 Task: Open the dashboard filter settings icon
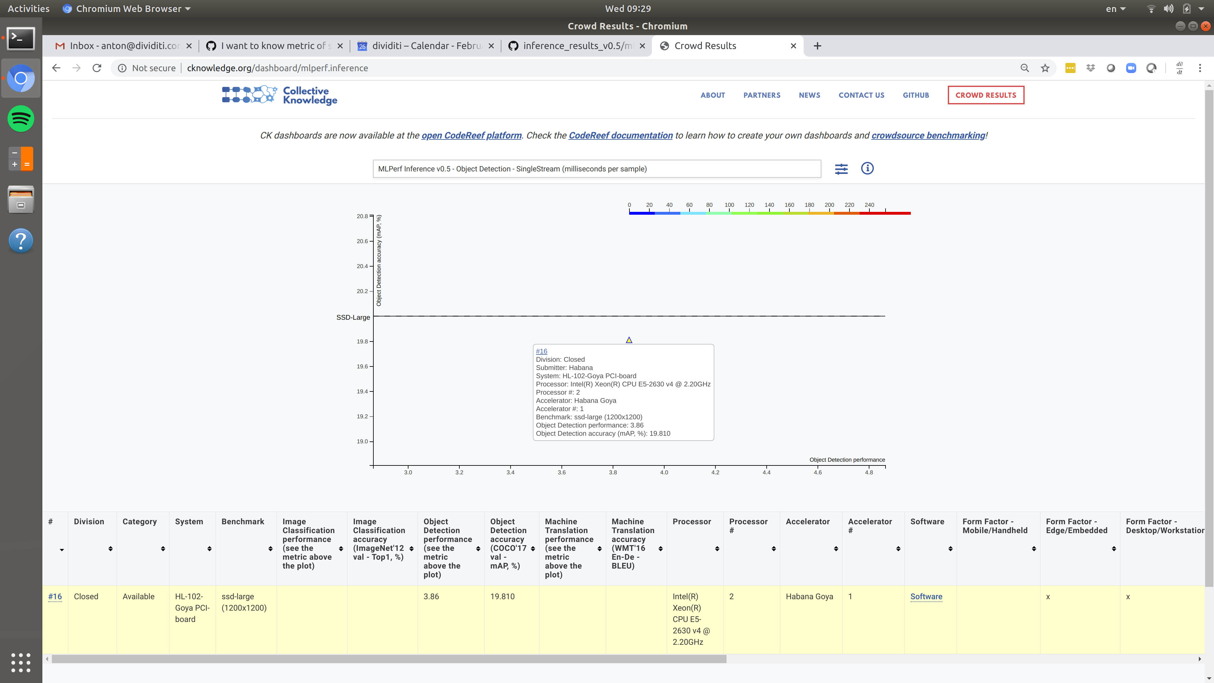(842, 169)
